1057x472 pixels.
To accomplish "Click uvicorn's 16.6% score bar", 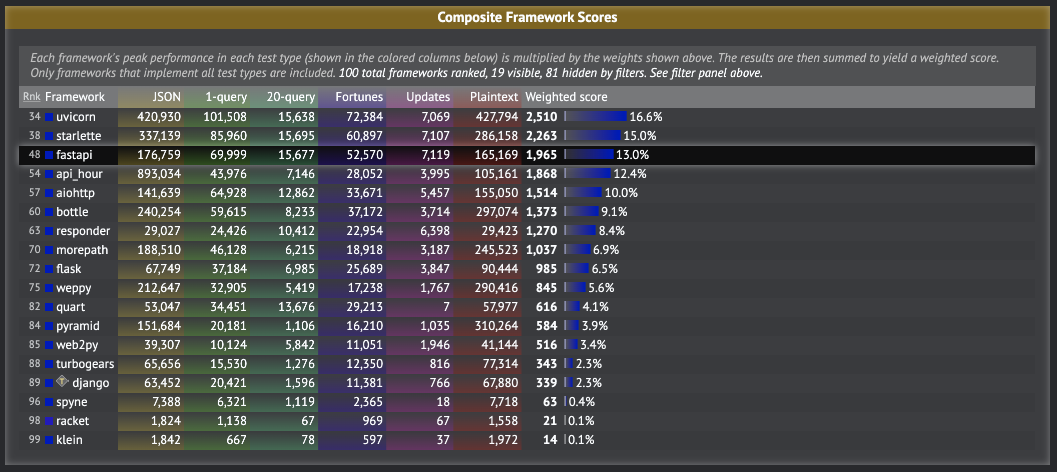I will 596,116.
